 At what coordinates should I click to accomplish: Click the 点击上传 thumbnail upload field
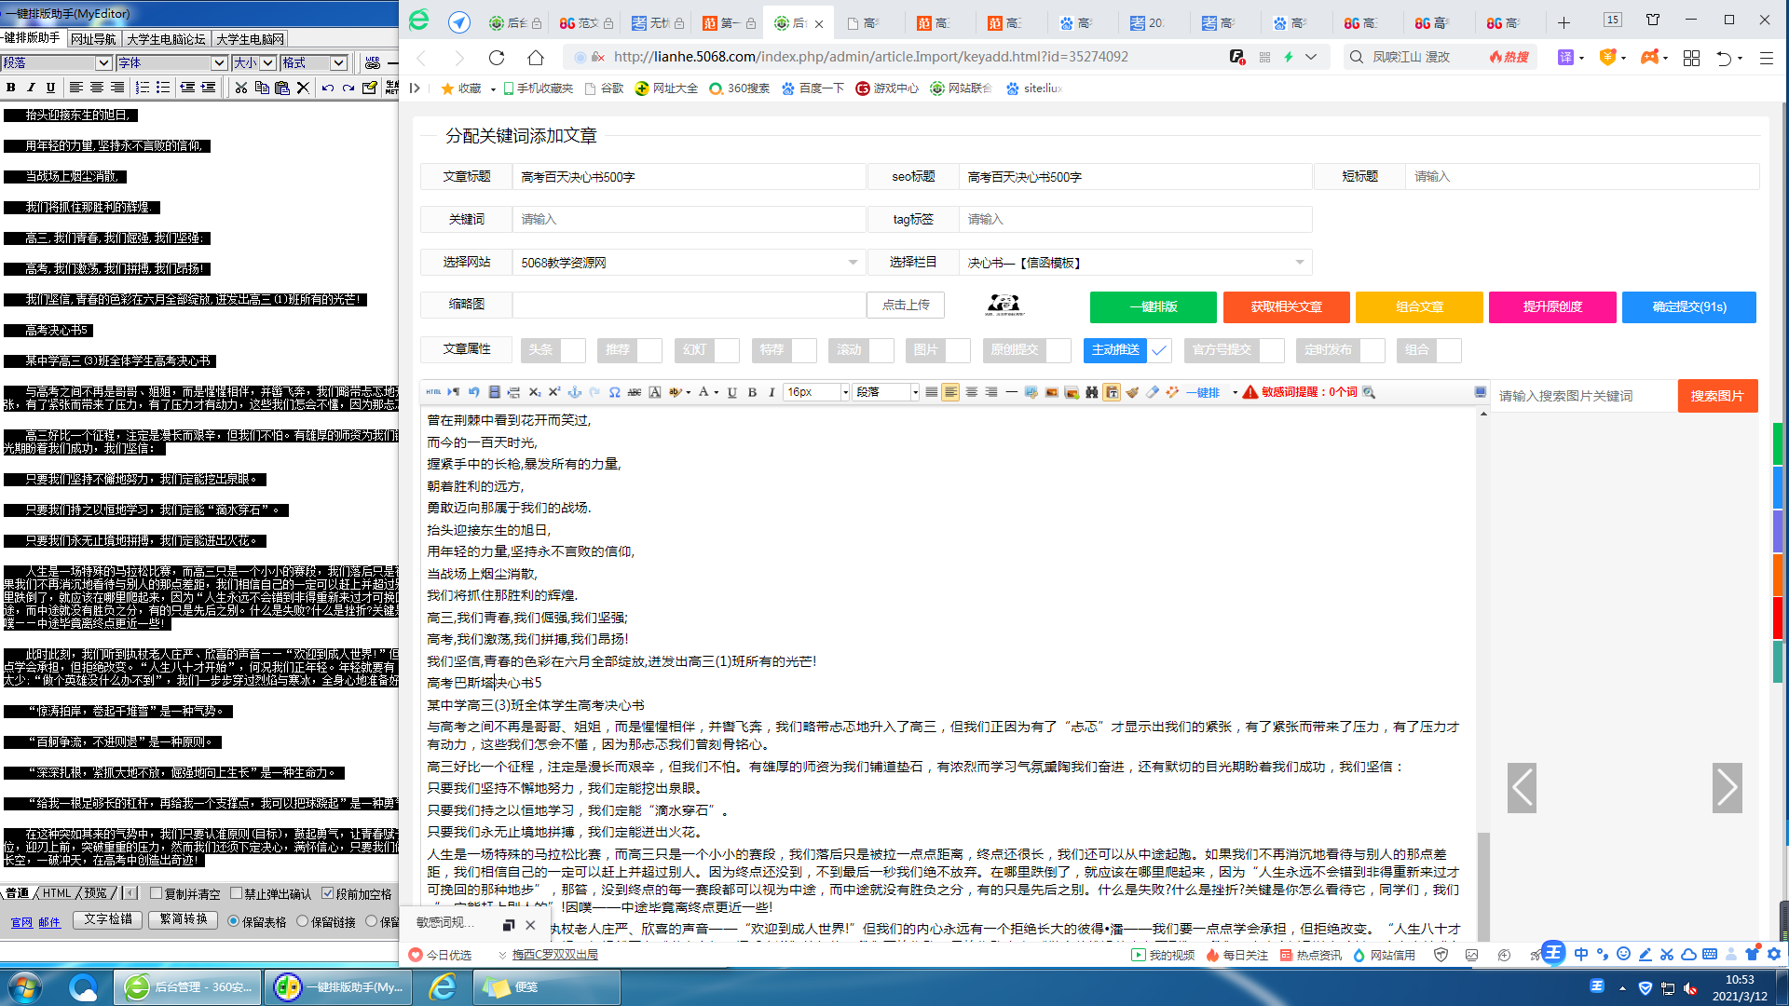[905, 305]
